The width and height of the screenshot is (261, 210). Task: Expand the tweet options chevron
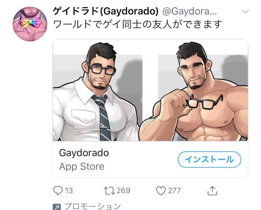coord(245,11)
